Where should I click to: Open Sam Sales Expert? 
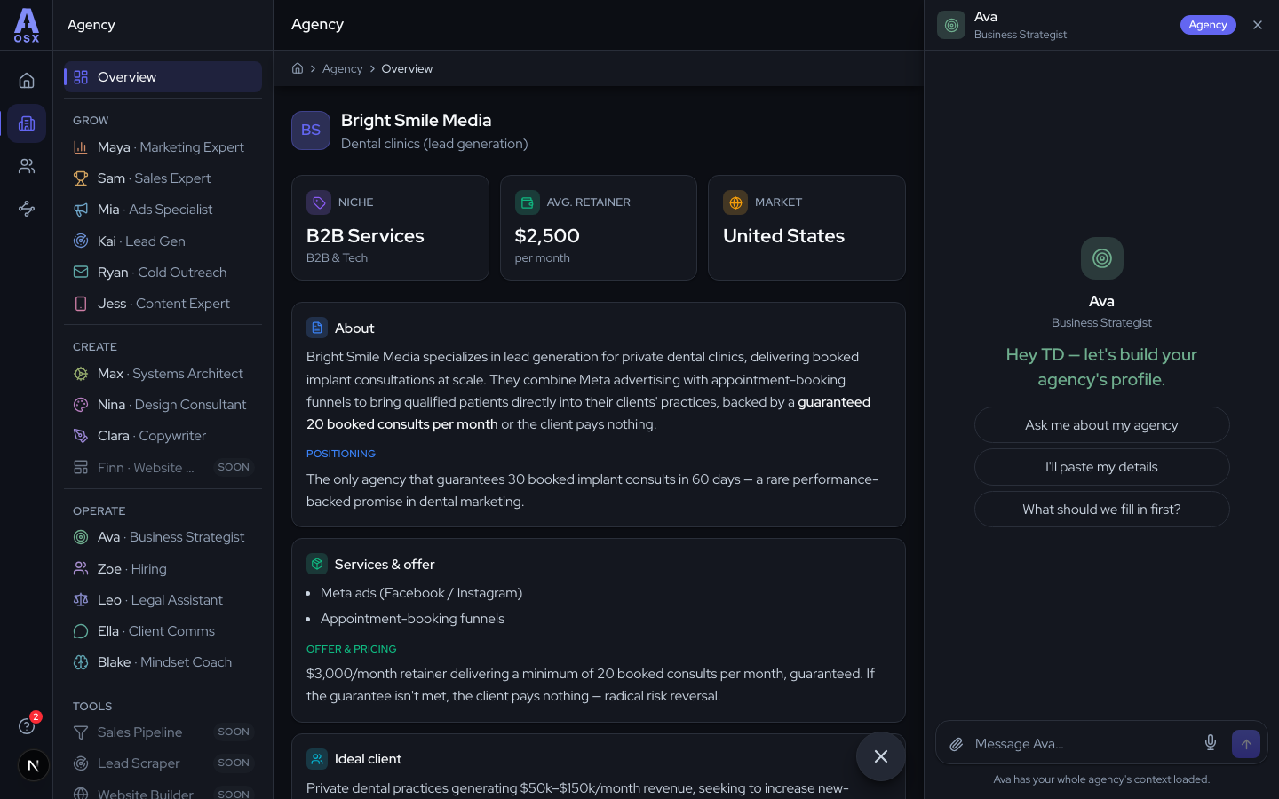point(163,178)
